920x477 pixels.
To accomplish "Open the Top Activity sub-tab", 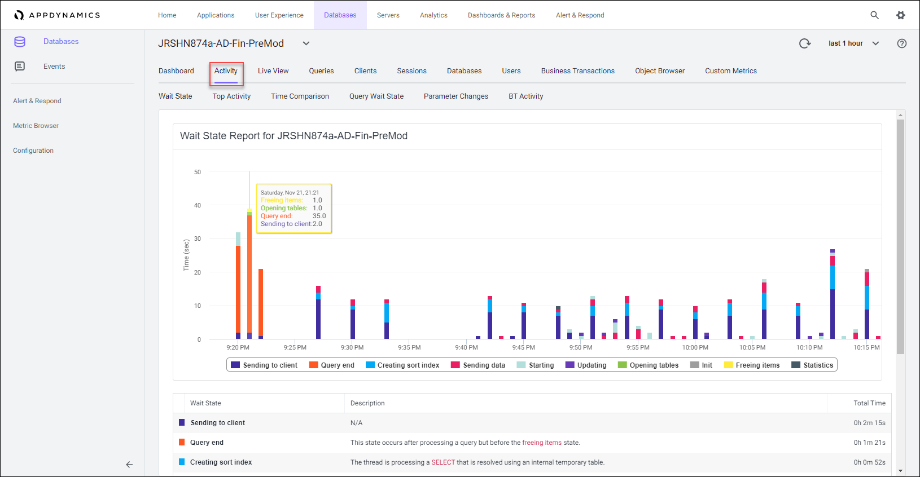I will (231, 96).
